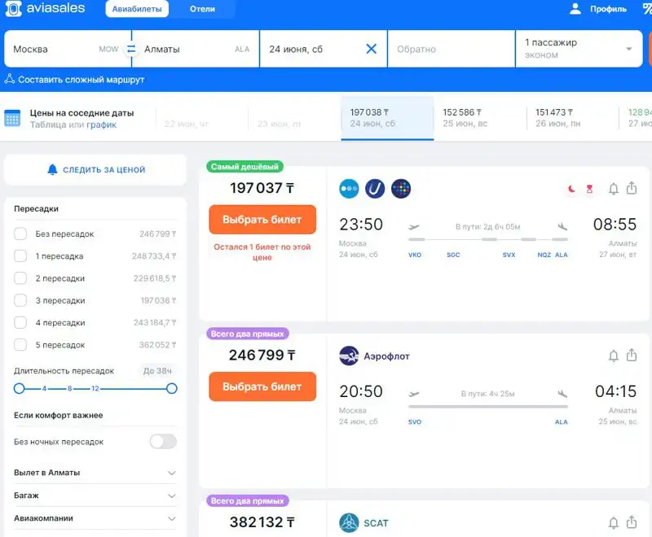Click the swap origin and destination arrows icon
652x537 pixels.
pyautogui.click(x=130, y=49)
